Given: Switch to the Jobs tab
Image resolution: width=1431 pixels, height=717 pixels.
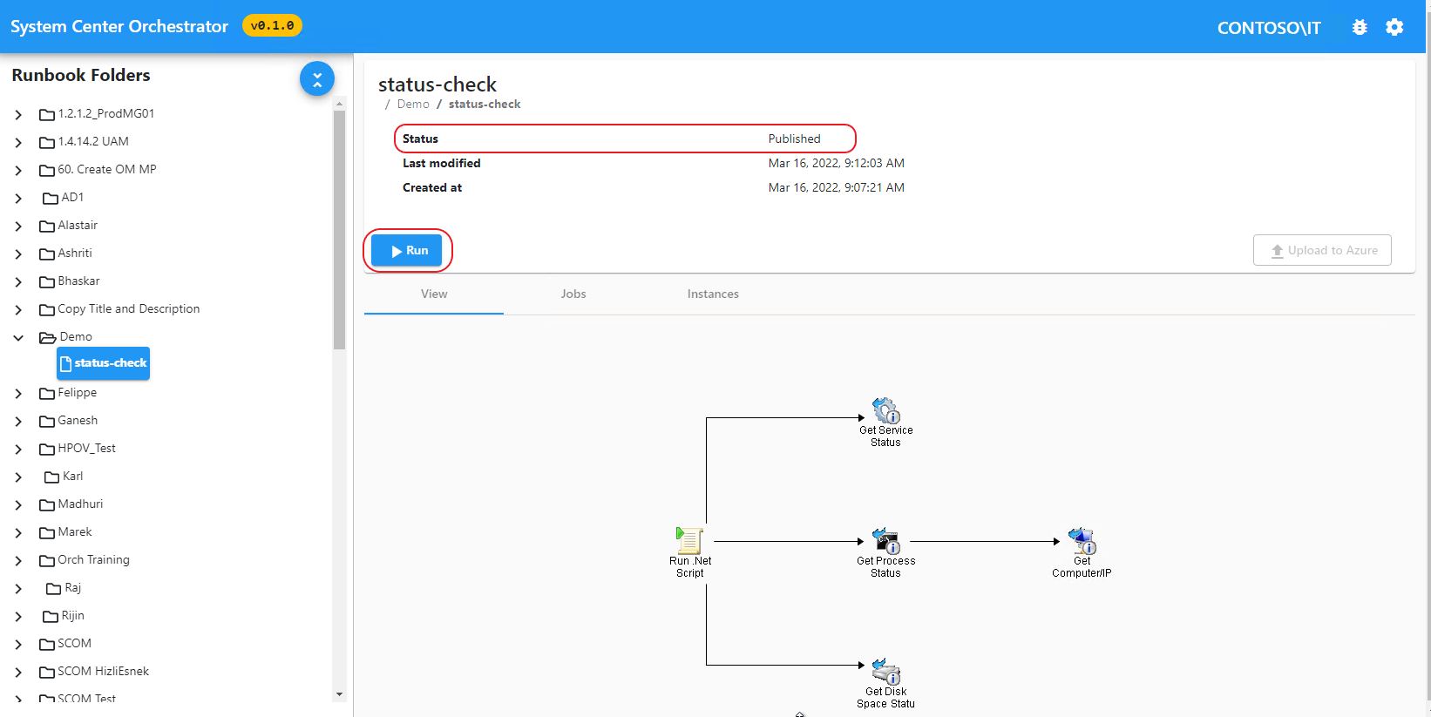Looking at the screenshot, I should [573, 294].
